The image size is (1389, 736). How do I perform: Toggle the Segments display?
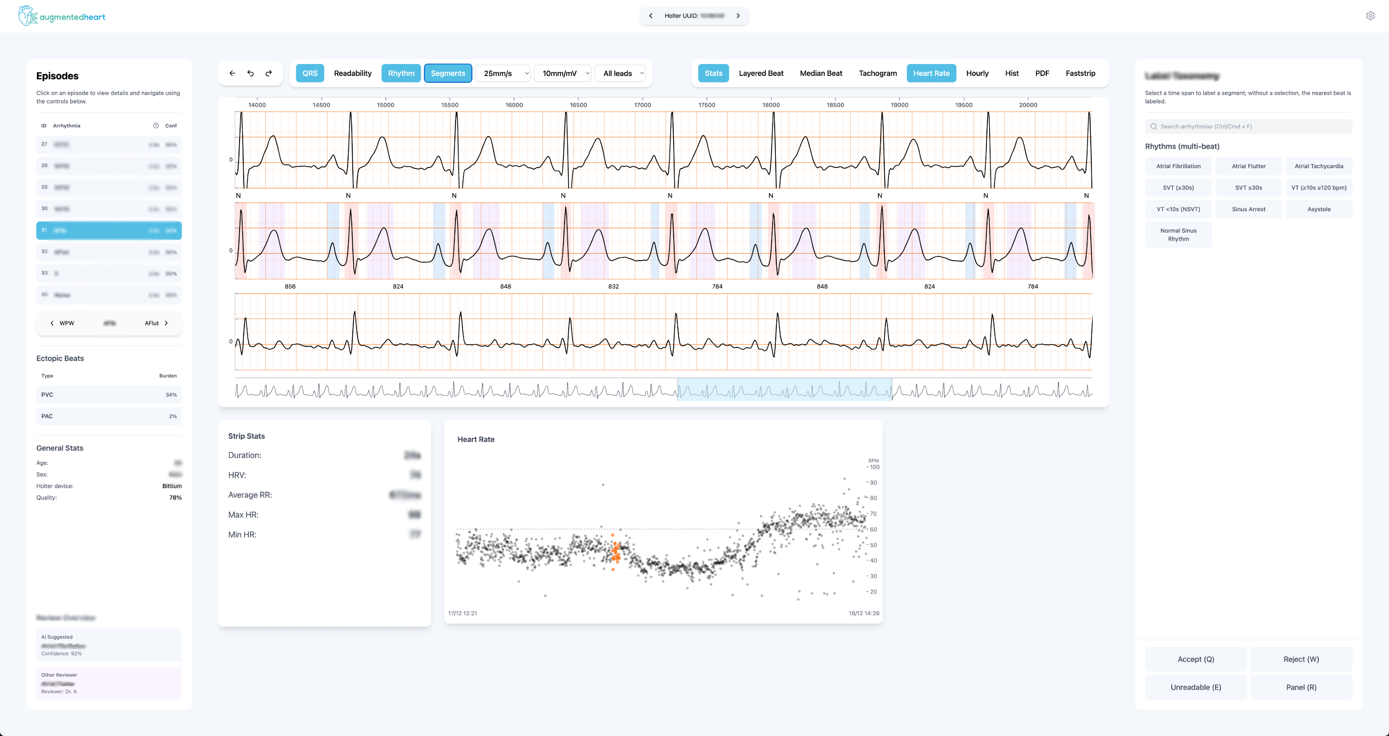[x=447, y=73]
